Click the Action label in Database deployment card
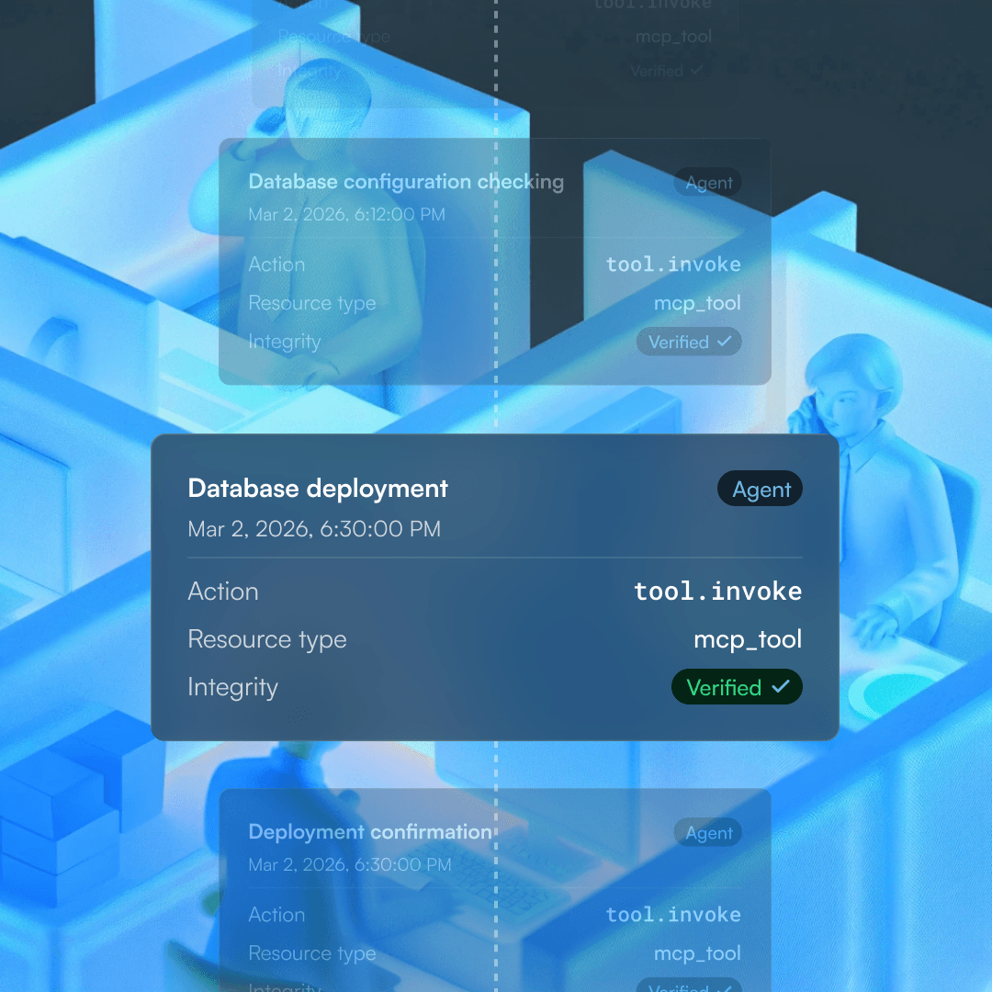992x992 pixels. (223, 592)
